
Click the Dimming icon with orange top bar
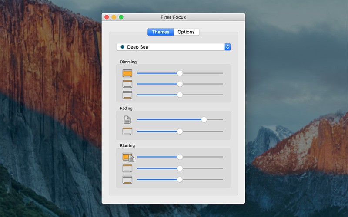[x=127, y=84]
